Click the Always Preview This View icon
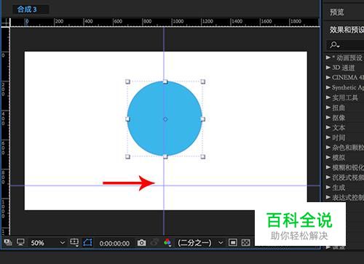Image resolution: width=364 pixels, height=264 pixels. pyautogui.click(x=8, y=242)
